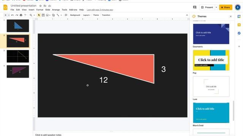Select slide 4 thumbnail with purple triangle
This screenshot has height=136, width=243.
tap(18, 71)
